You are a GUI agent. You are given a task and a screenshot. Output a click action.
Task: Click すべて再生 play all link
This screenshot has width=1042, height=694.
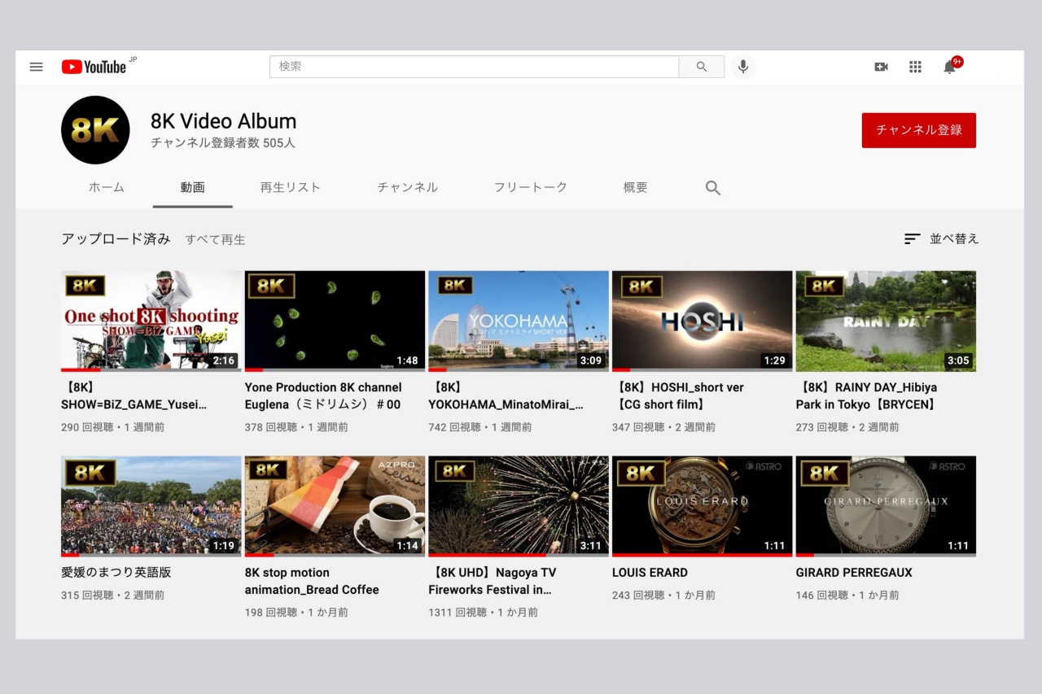pos(215,239)
